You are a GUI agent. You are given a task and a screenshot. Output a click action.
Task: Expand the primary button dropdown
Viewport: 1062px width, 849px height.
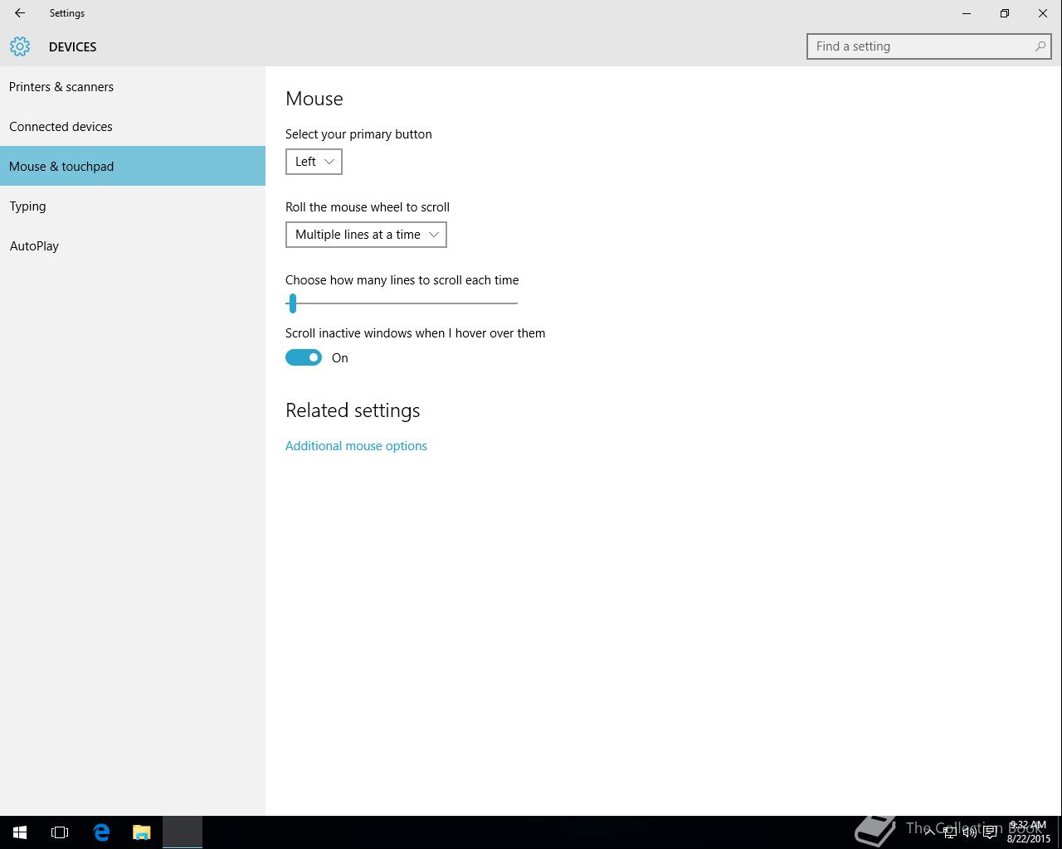click(x=314, y=162)
